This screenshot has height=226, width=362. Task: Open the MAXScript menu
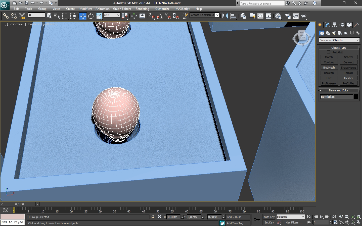pyautogui.click(x=183, y=9)
